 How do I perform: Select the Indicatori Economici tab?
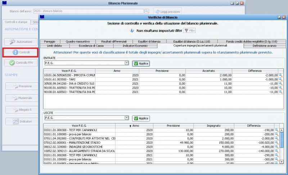point(135,46)
